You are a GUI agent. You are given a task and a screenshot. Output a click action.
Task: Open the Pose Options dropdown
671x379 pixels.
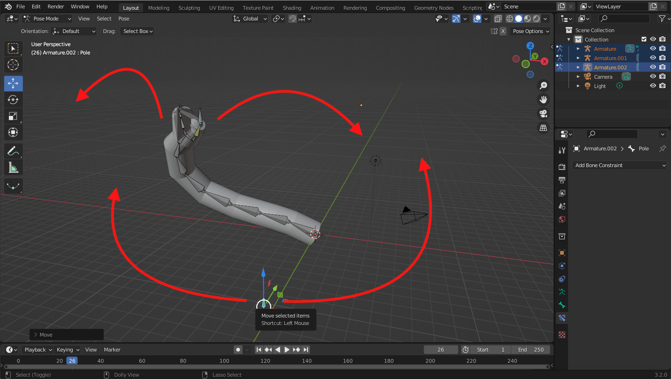530,31
